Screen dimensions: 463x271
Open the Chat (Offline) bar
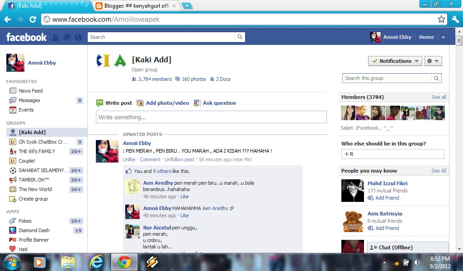coord(407,248)
